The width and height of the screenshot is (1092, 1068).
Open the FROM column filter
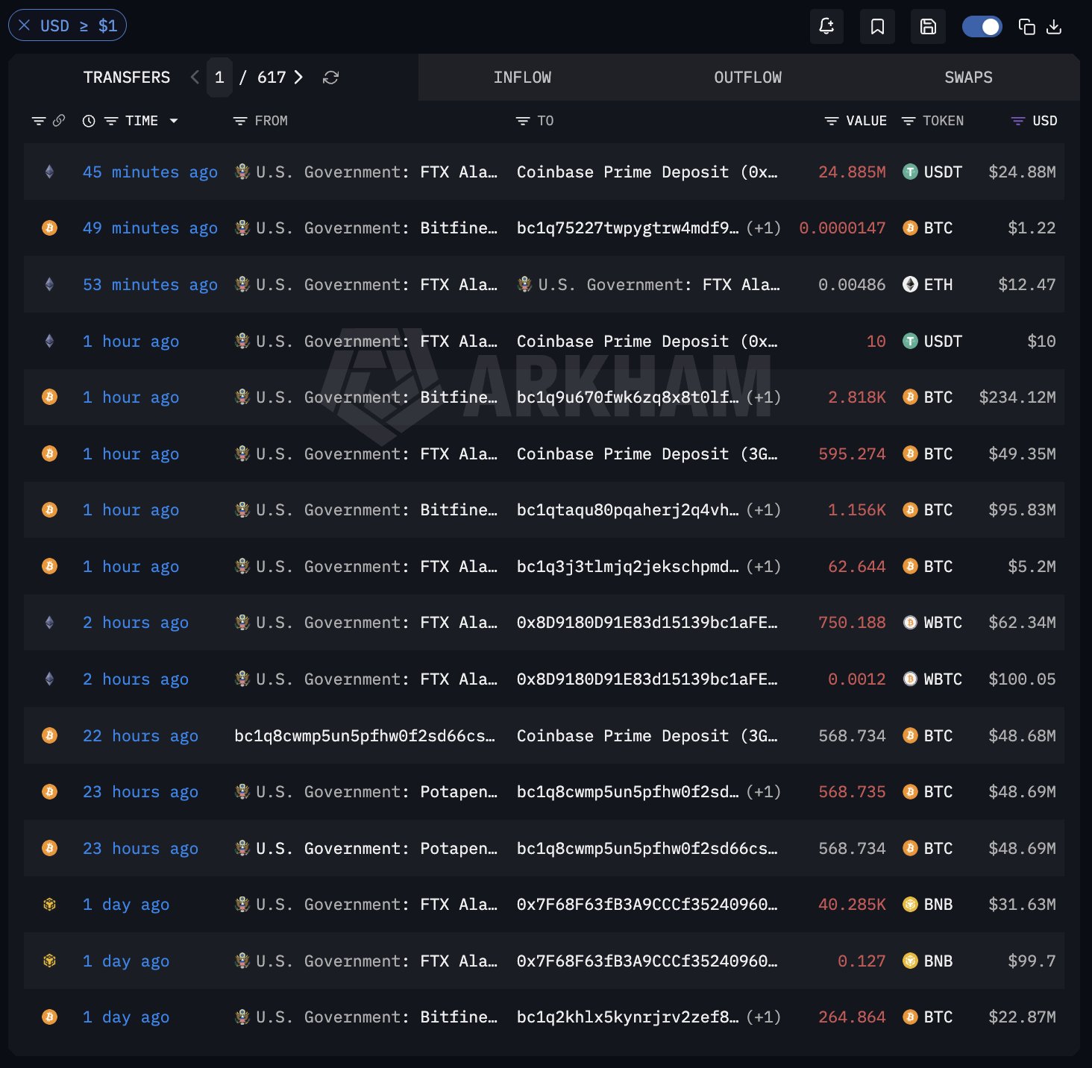[240, 121]
